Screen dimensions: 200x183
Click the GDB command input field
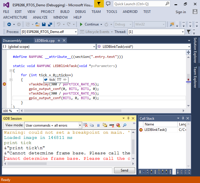57,171
